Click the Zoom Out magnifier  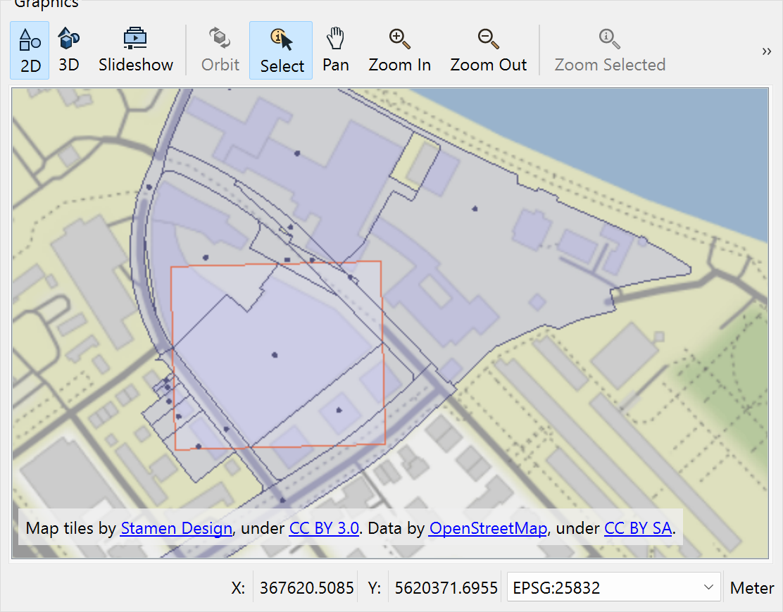488,50
